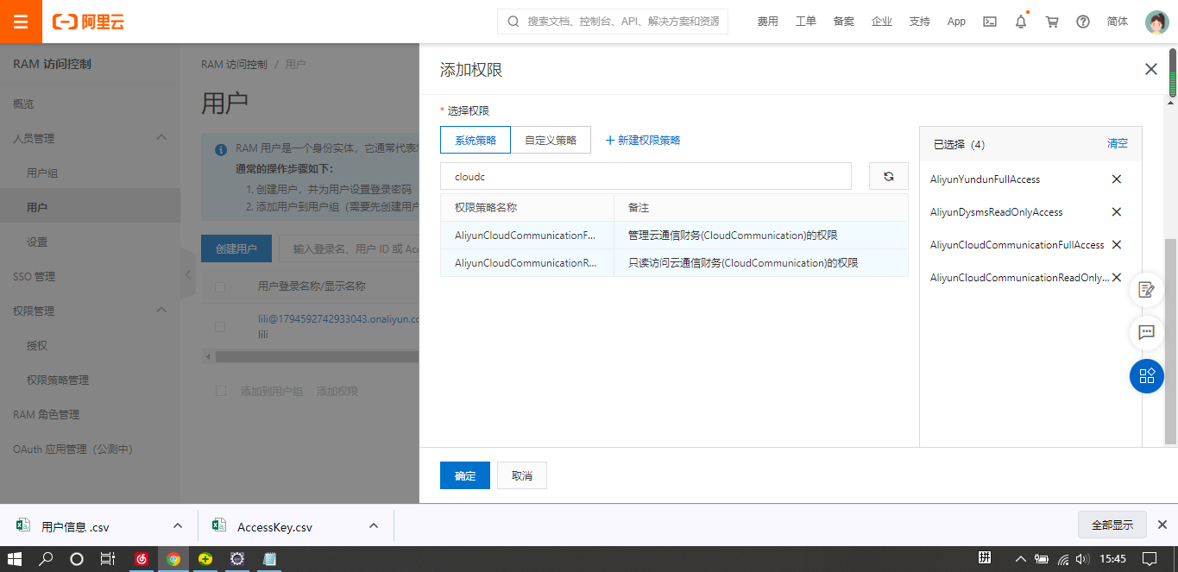Image resolution: width=1178 pixels, height=572 pixels.
Task: Open 支持 in the top menu
Action: click(x=920, y=22)
